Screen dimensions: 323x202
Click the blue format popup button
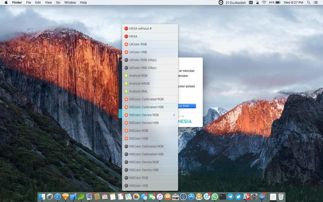click(187, 106)
